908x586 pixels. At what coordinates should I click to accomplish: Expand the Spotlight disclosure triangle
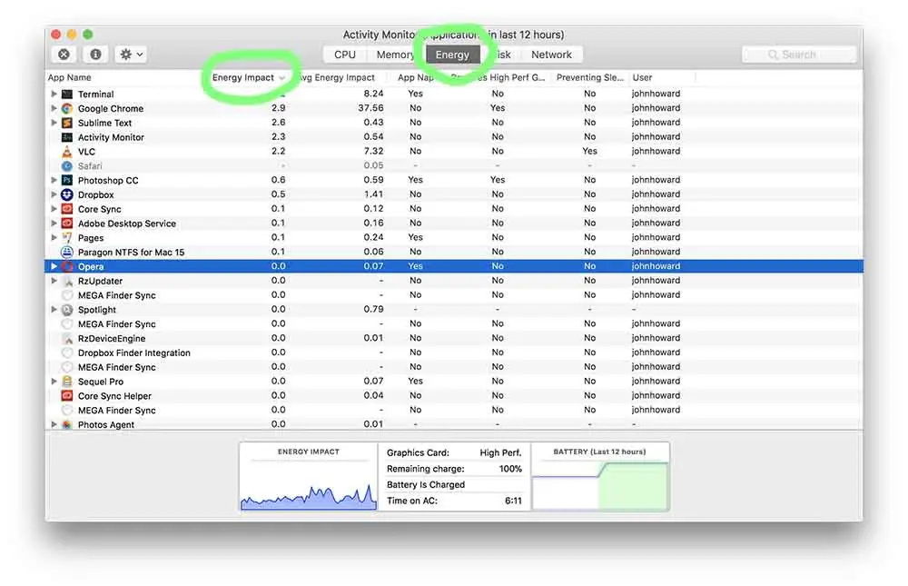tap(54, 310)
